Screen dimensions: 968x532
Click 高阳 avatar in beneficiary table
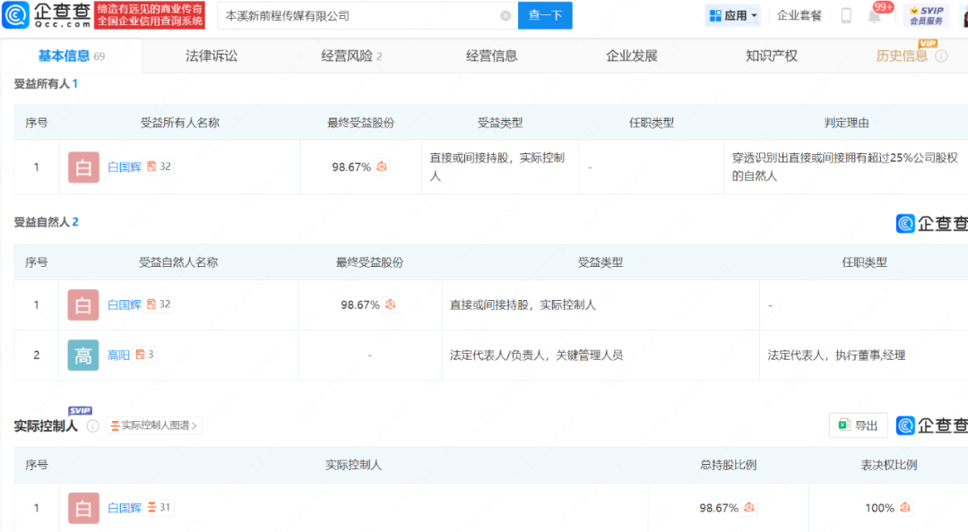coord(83,356)
